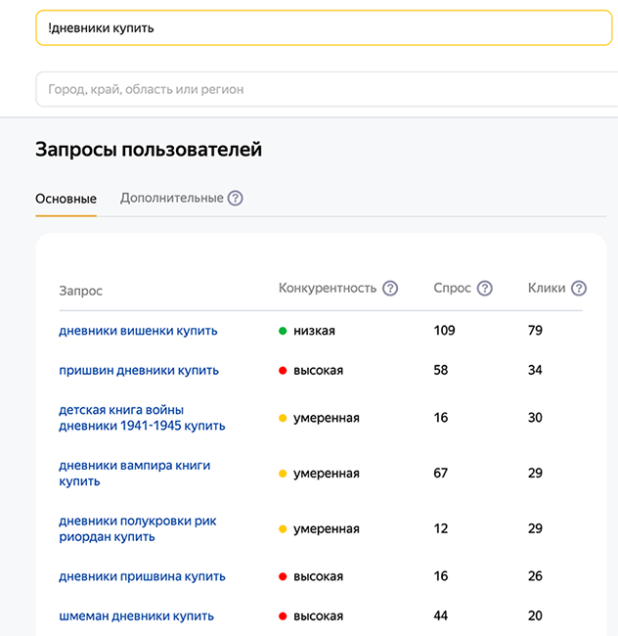Open query 'дневники пришвина купить'
The image size is (618, 636).
pyautogui.click(x=142, y=576)
